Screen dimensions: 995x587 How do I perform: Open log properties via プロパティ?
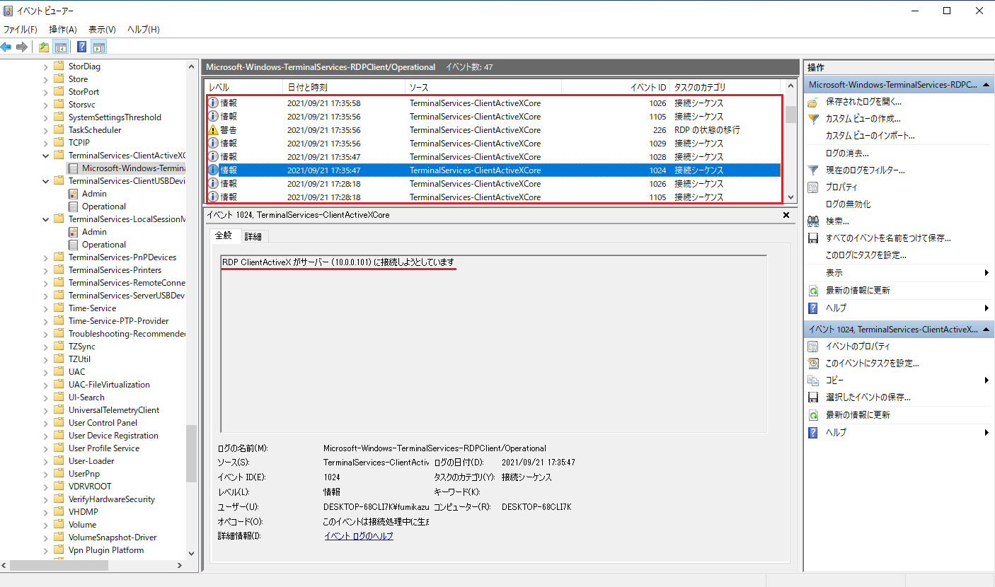841,187
